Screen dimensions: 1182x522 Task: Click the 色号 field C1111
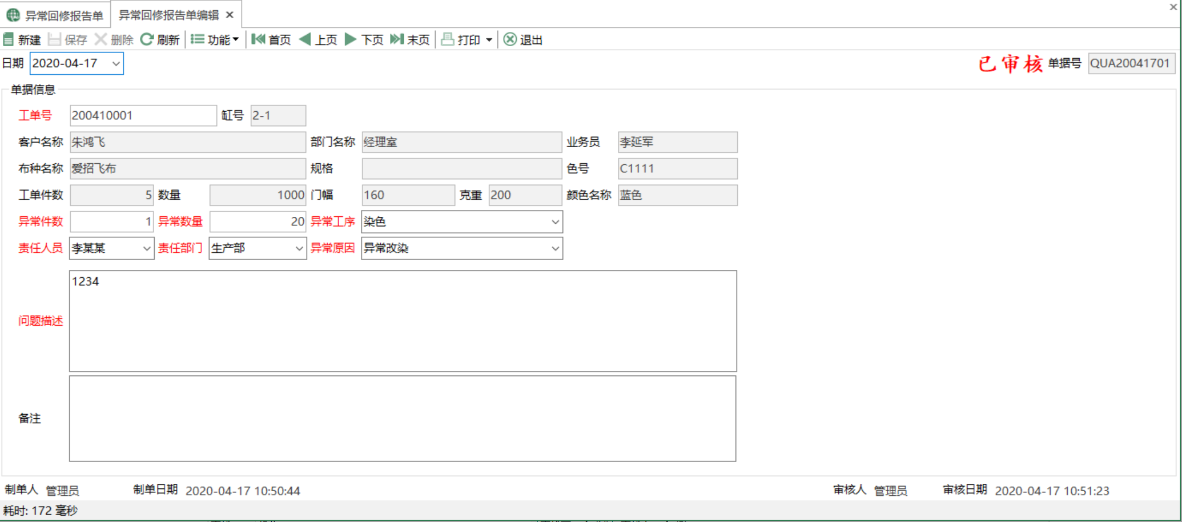[x=677, y=168]
